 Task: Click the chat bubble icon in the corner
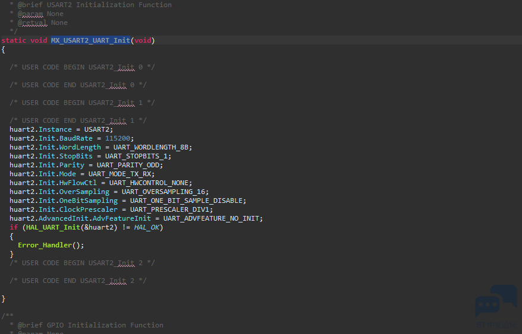(x=496, y=301)
